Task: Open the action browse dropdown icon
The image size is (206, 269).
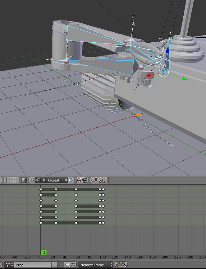Action: point(9,265)
